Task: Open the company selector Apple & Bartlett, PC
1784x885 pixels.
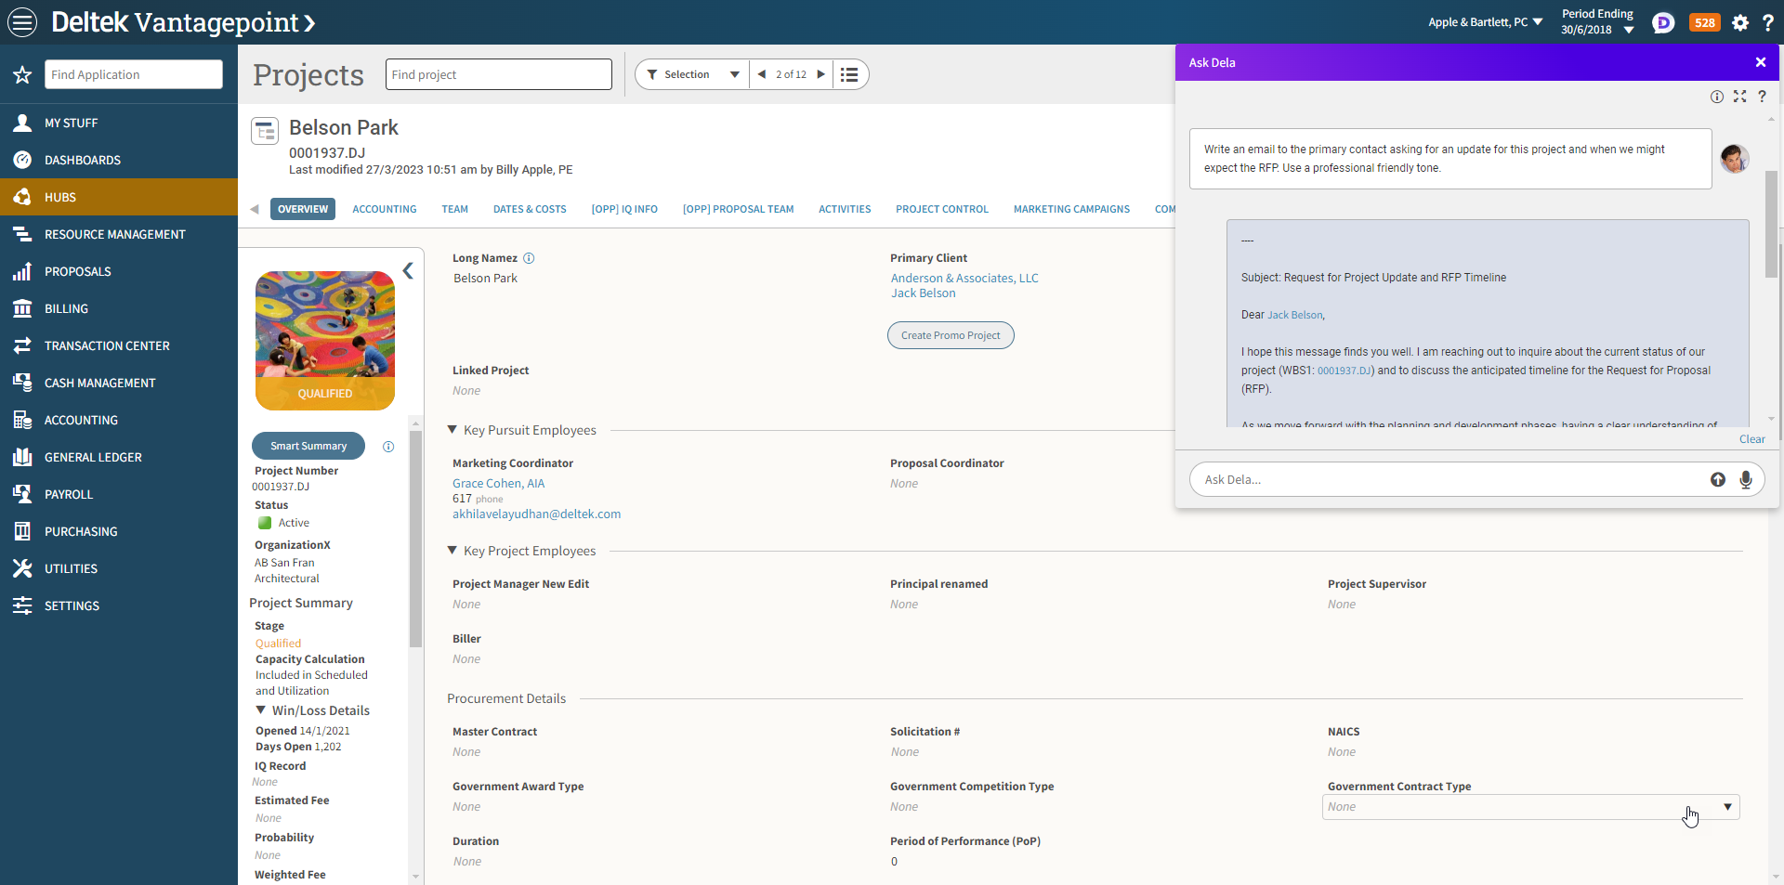Action: 1485,22
